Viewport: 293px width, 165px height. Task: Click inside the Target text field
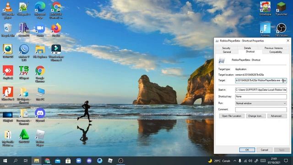pos(261,81)
